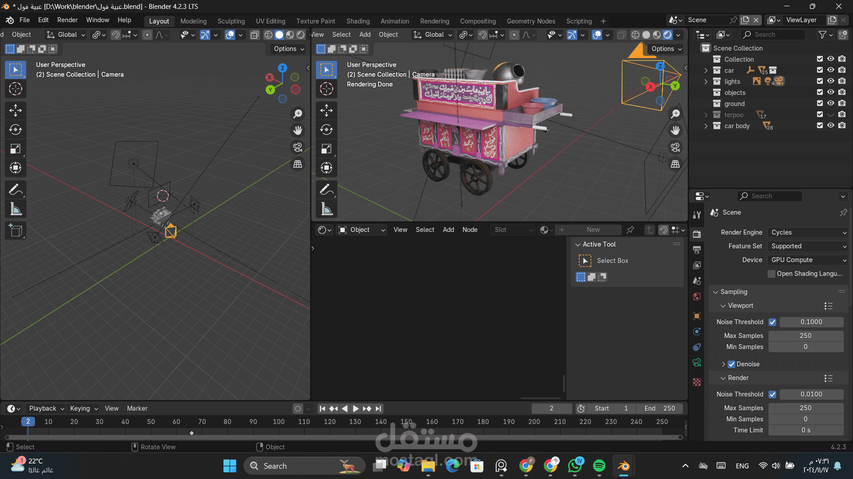Click Spotify icon in the taskbar
This screenshot has width=853, height=479.
click(x=599, y=466)
